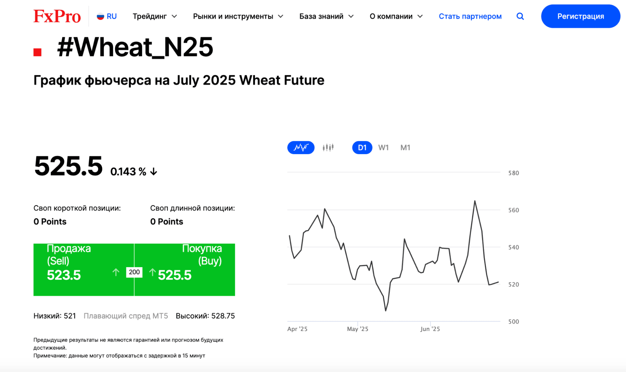The height and width of the screenshot is (372, 626).
Task: Click the green arrow beside sell price
Action: point(116,272)
